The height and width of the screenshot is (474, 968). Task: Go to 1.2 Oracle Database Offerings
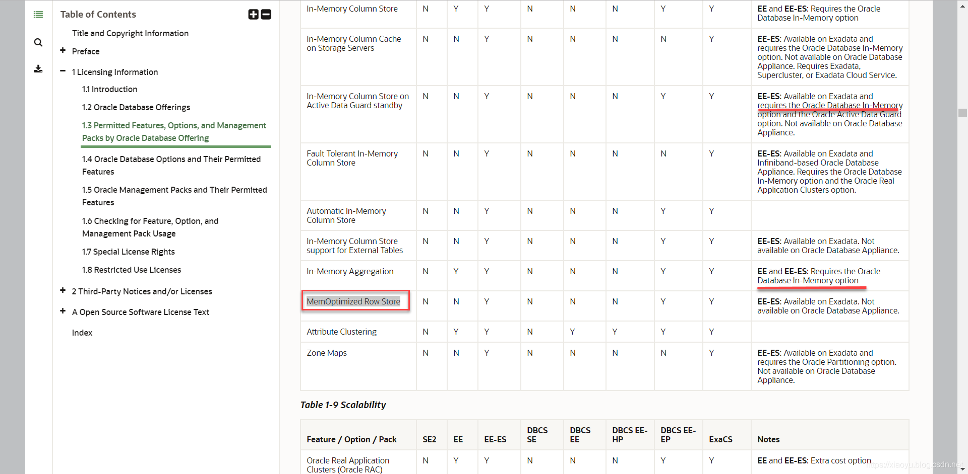[136, 107]
